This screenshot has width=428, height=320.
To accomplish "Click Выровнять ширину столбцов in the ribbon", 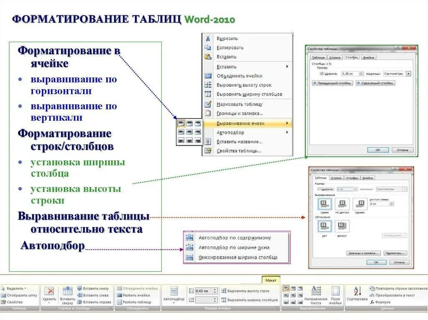I will tap(250, 300).
